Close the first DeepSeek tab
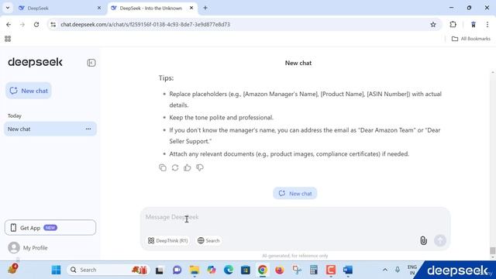The width and height of the screenshot is (496, 279). click(x=99, y=8)
